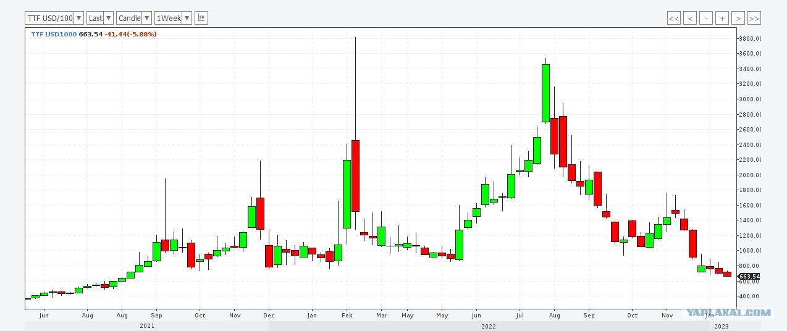787x331 pixels.
Task: Click the -41.44(-5.88%) change value
Action: click(x=130, y=34)
